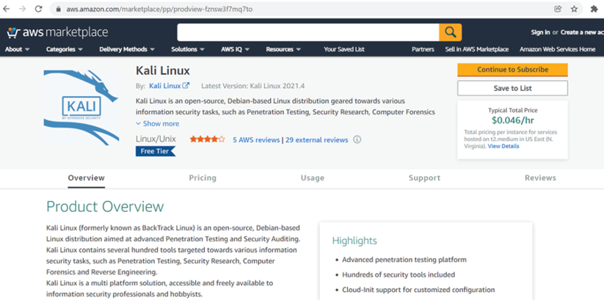Click 'Hundreds of security tools included' bullet
Viewport: 604px width, 300px height.
[399, 274]
